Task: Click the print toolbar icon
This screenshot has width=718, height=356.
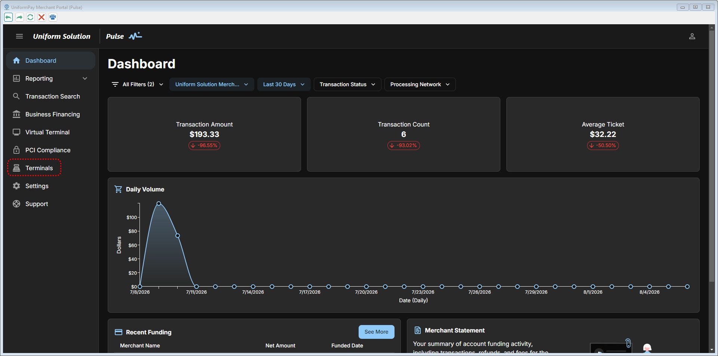Action: pyautogui.click(x=53, y=17)
